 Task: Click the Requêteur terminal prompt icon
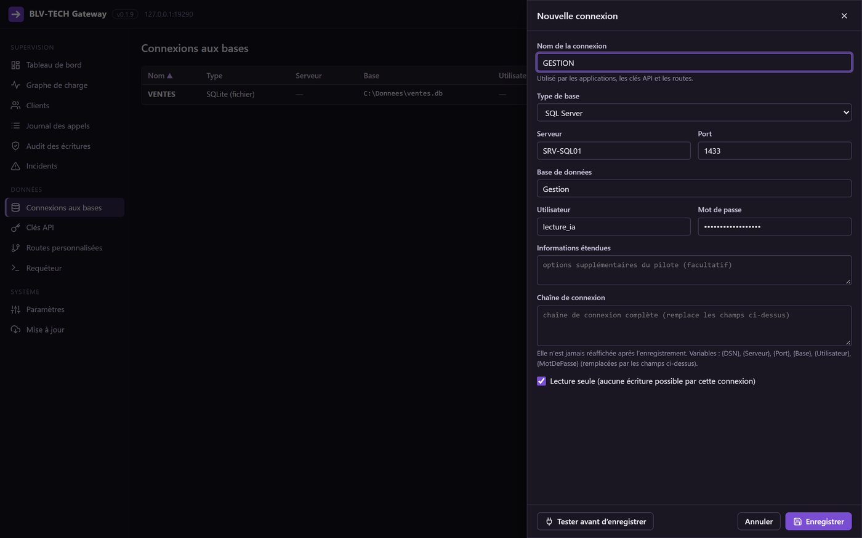coord(15,268)
